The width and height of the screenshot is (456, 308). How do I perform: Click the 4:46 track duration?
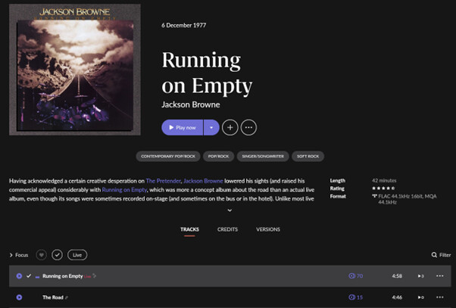[x=397, y=297]
